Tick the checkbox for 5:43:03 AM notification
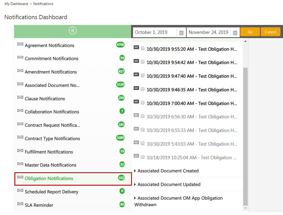The image size is (283, 215). [143, 143]
